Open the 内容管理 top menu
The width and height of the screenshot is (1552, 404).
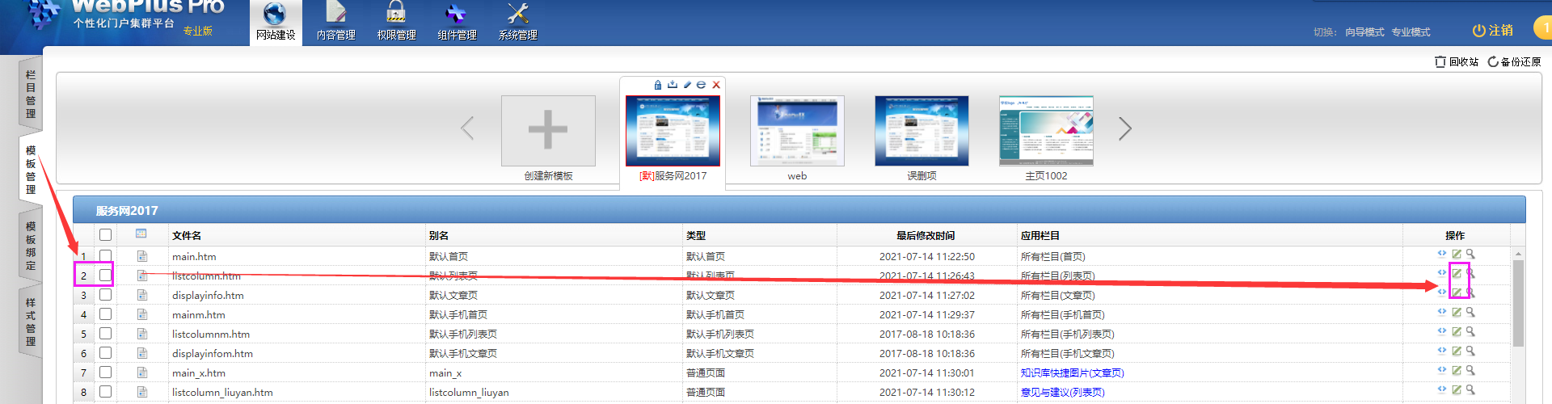[x=335, y=23]
